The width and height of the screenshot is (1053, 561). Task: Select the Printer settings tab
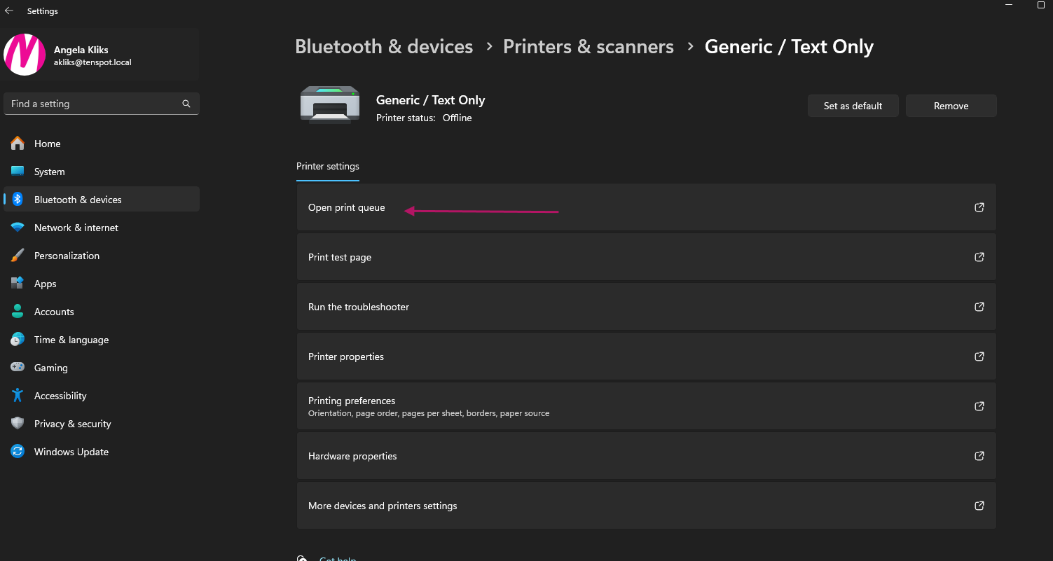(x=328, y=167)
